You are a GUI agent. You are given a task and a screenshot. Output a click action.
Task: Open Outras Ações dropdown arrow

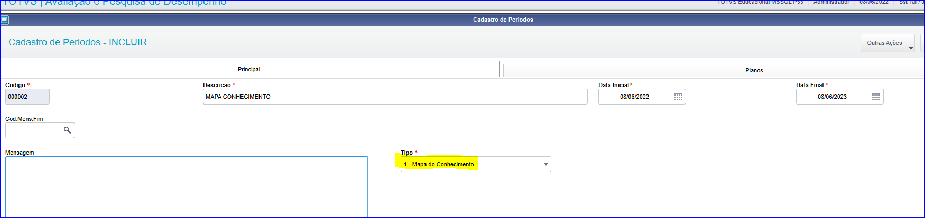tap(911, 48)
